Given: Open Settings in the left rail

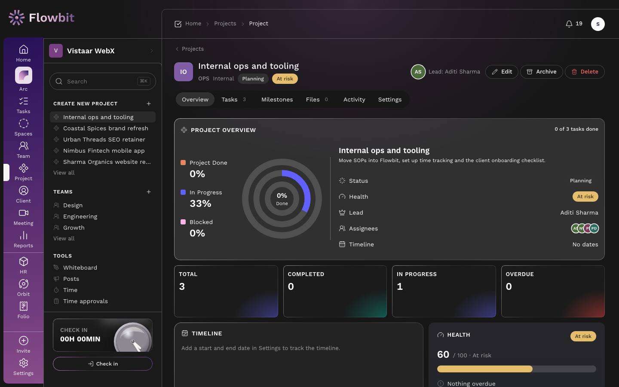Looking at the screenshot, I should click(x=23, y=367).
